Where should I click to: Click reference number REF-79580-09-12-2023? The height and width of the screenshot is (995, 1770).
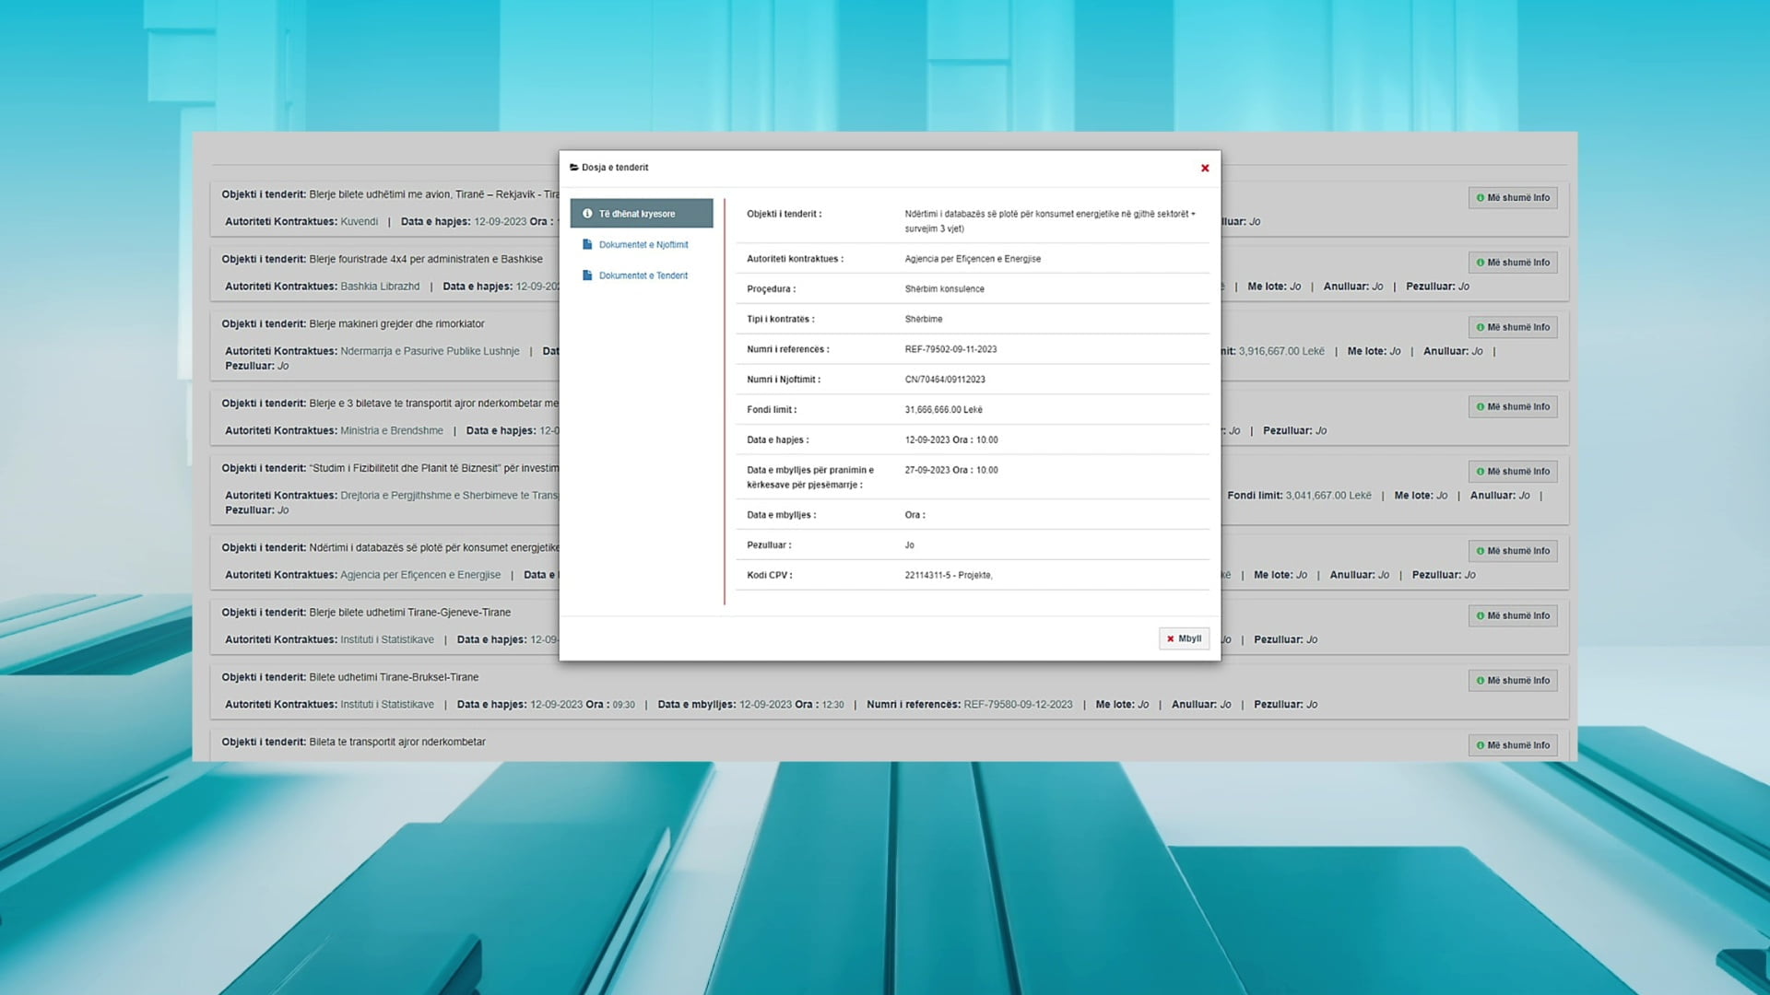pyautogui.click(x=1018, y=705)
